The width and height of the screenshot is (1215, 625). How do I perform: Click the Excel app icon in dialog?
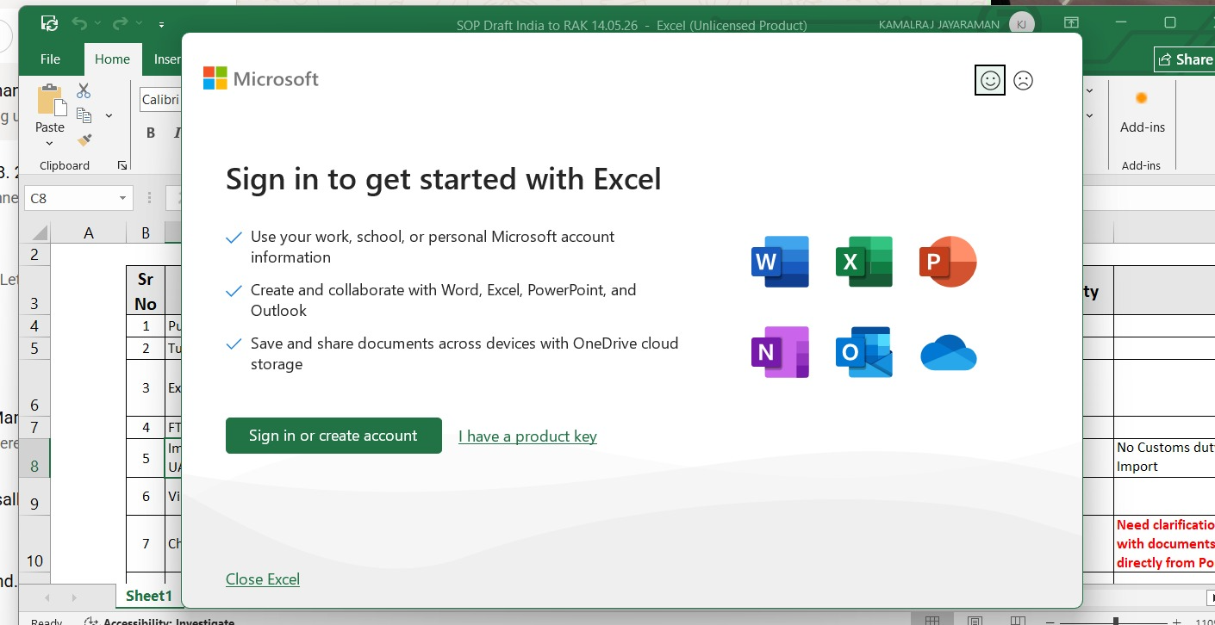pos(864,262)
